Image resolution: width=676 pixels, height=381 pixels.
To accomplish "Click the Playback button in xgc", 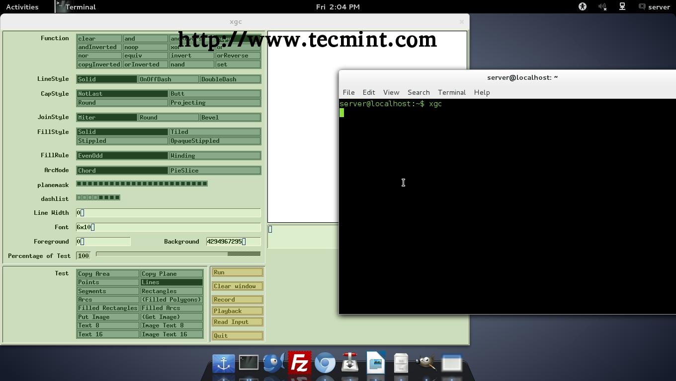I will [238, 311].
